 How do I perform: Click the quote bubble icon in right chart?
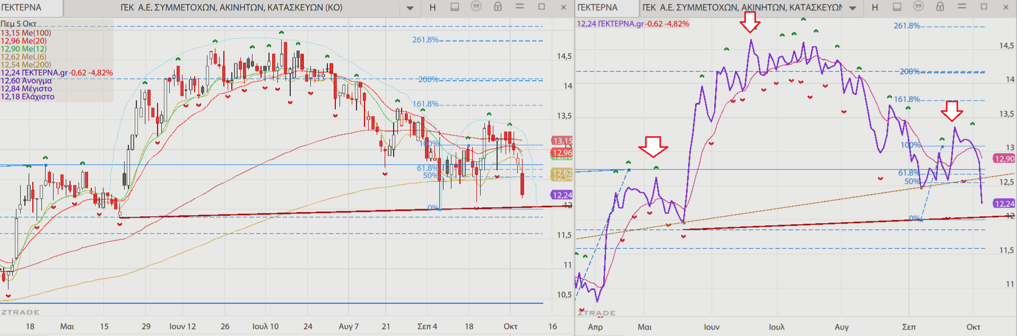pos(918,7)
